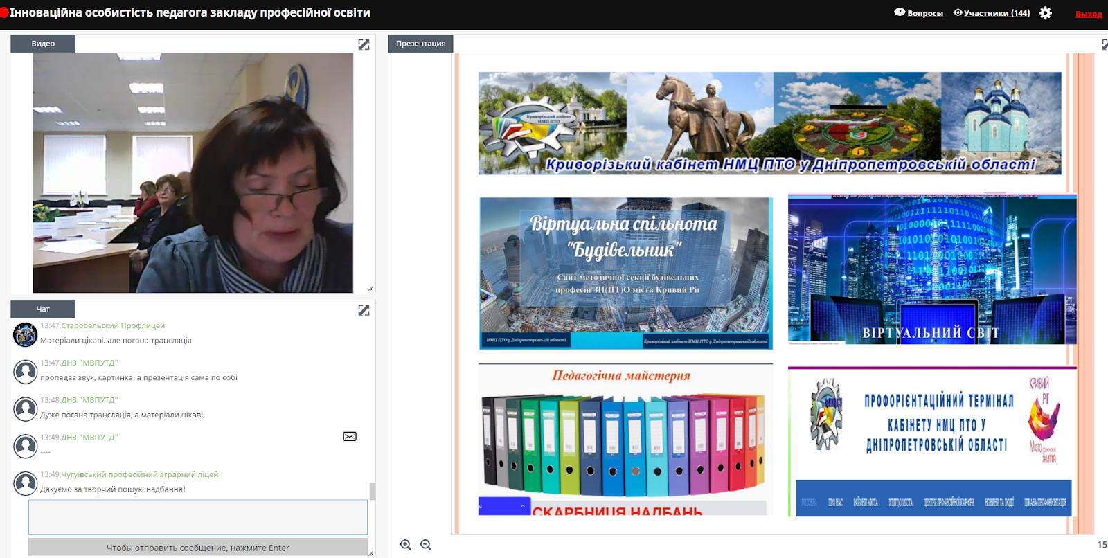Zoom out of the presentation
1108x558 pixels.
[x=426, y=545]
